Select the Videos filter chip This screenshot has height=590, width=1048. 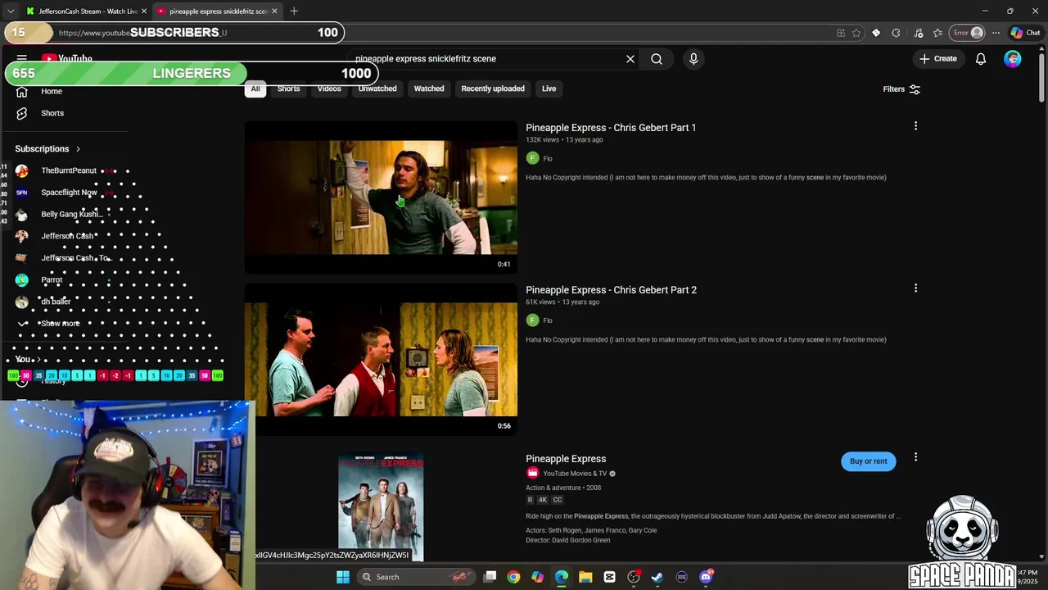329,88
